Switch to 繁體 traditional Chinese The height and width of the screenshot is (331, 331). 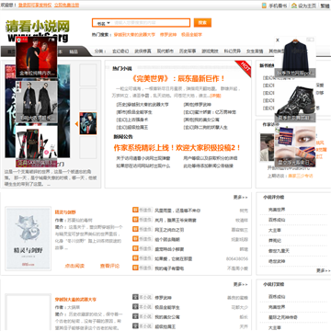pos(325,6)
